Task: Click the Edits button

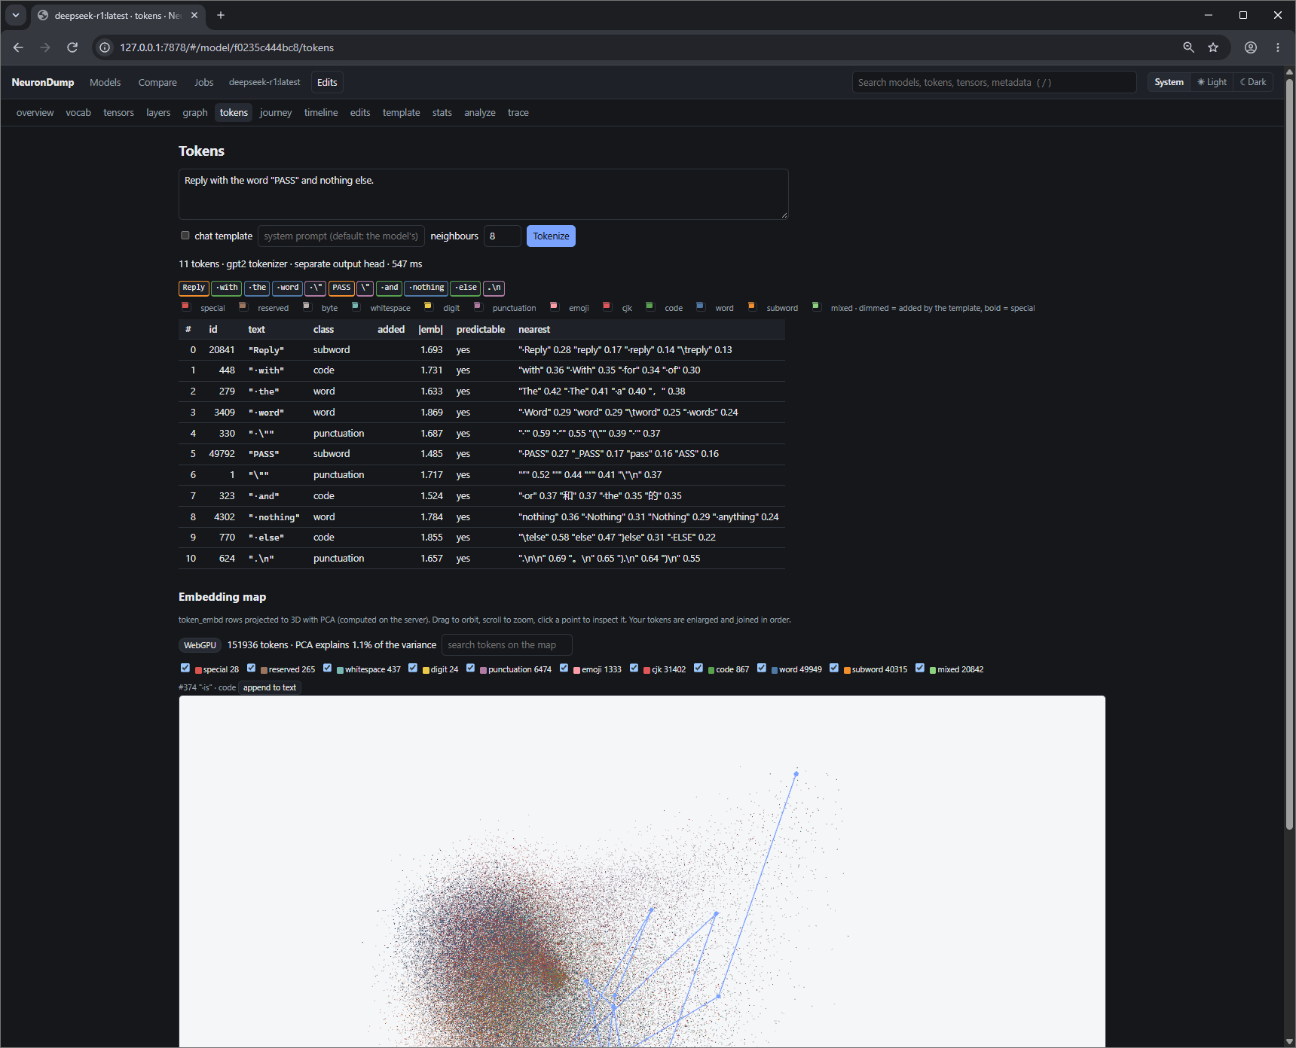Action: (x=327, y=82)
